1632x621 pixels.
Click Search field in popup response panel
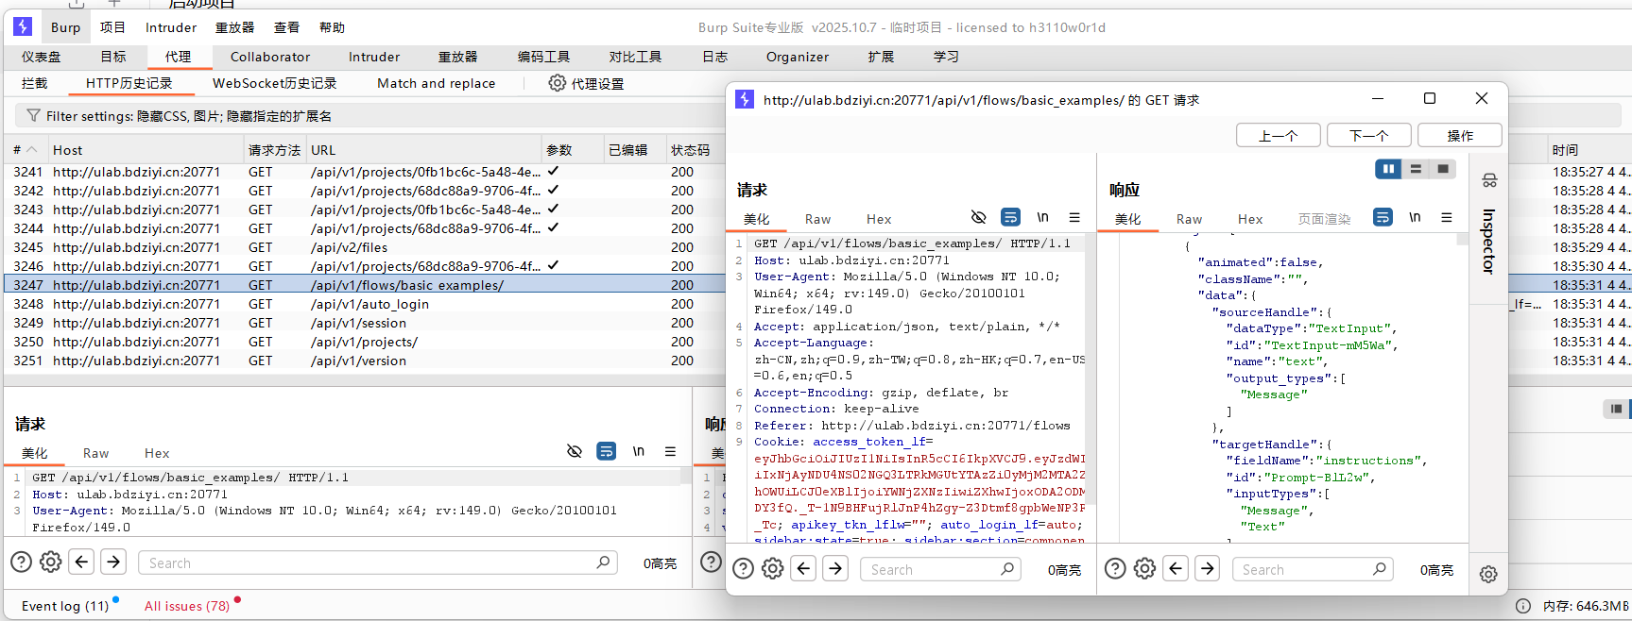pos(1313,569)
